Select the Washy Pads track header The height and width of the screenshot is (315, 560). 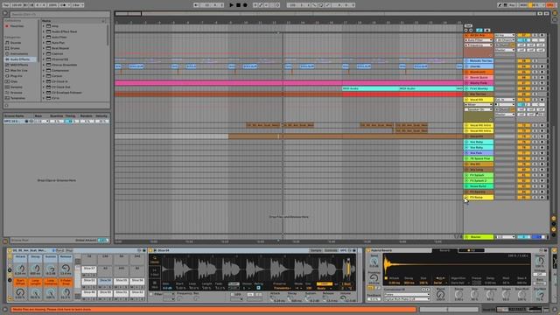479,83
